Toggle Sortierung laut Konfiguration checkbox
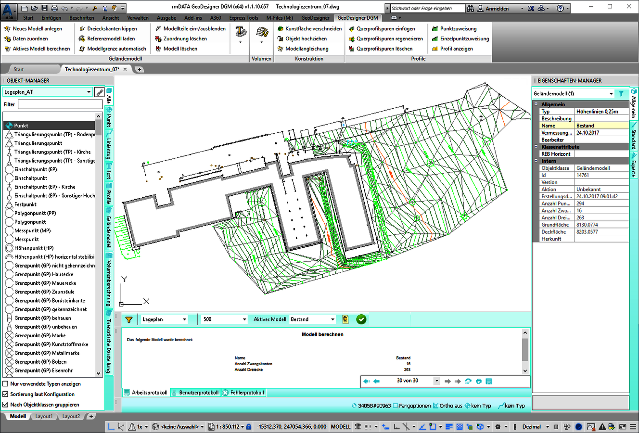This screenshot has width=639, height=433. (x=6, y=395)
